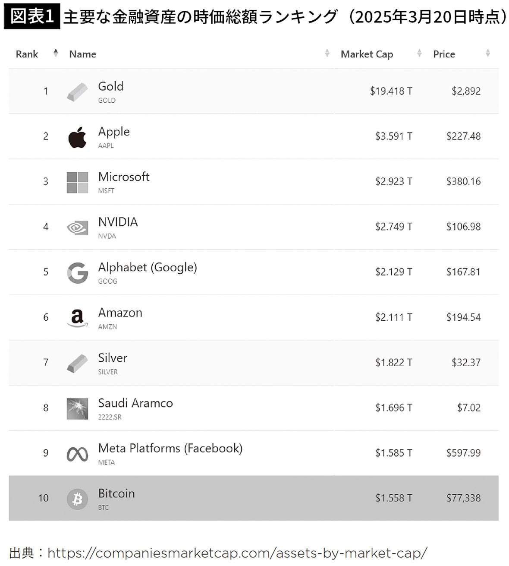
Task: Sort table by Name arrows
Action: [x=327, y=54]
